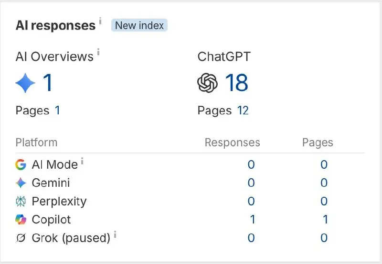The width and height of the screenshot is (382, 264).
Task: Open the AI Overviews Pages count of 1
Action: pyautogui.click(x=57, y=111)
